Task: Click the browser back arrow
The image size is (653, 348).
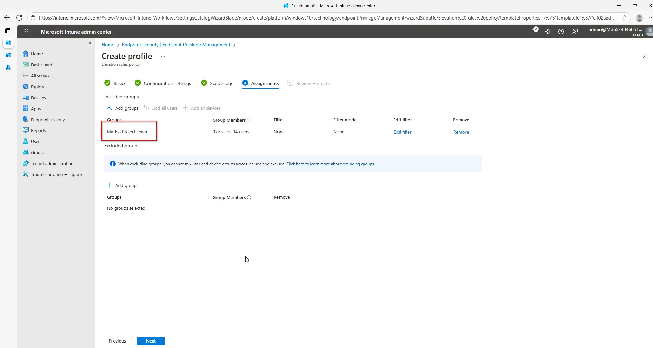Action: point(7,18)
